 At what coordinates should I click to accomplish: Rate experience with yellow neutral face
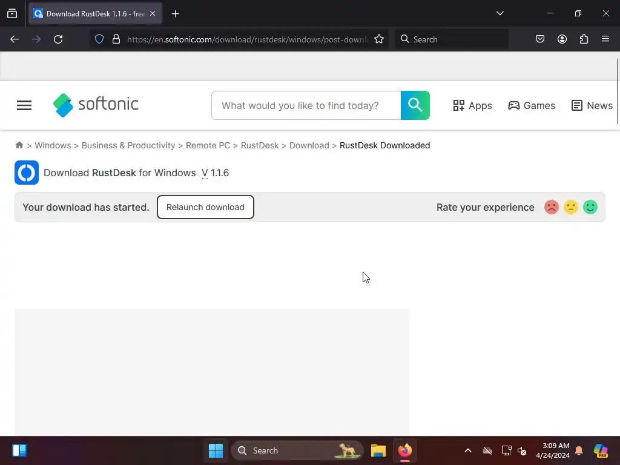570,207
